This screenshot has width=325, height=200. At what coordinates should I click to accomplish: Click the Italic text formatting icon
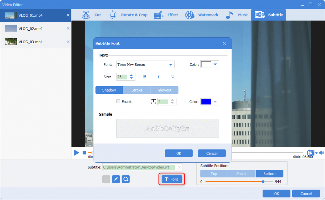159,77
